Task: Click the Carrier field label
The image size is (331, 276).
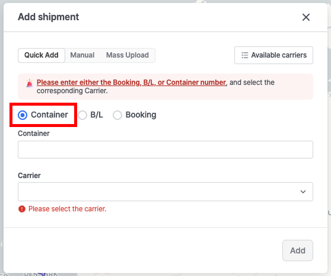Action: click(x=29, y=176)
